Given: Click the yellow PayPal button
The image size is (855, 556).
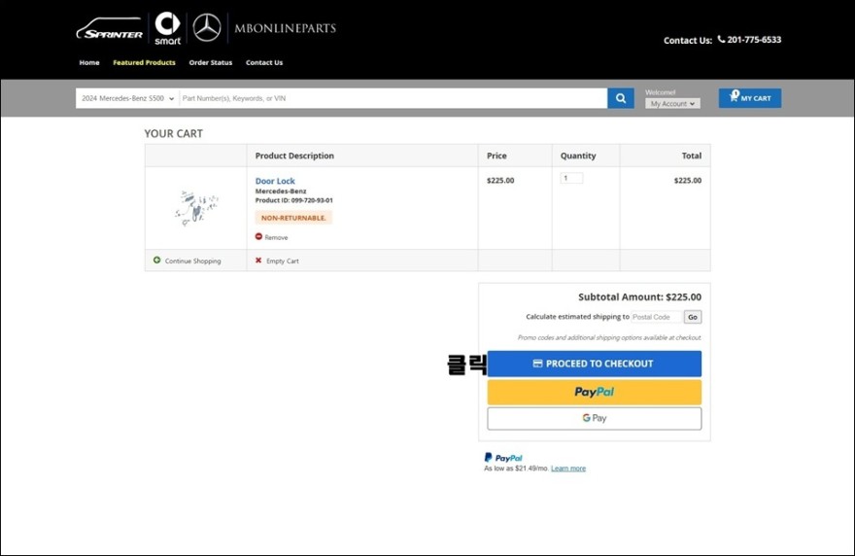Looking at the screenshot, I should (x=595, y=392).
